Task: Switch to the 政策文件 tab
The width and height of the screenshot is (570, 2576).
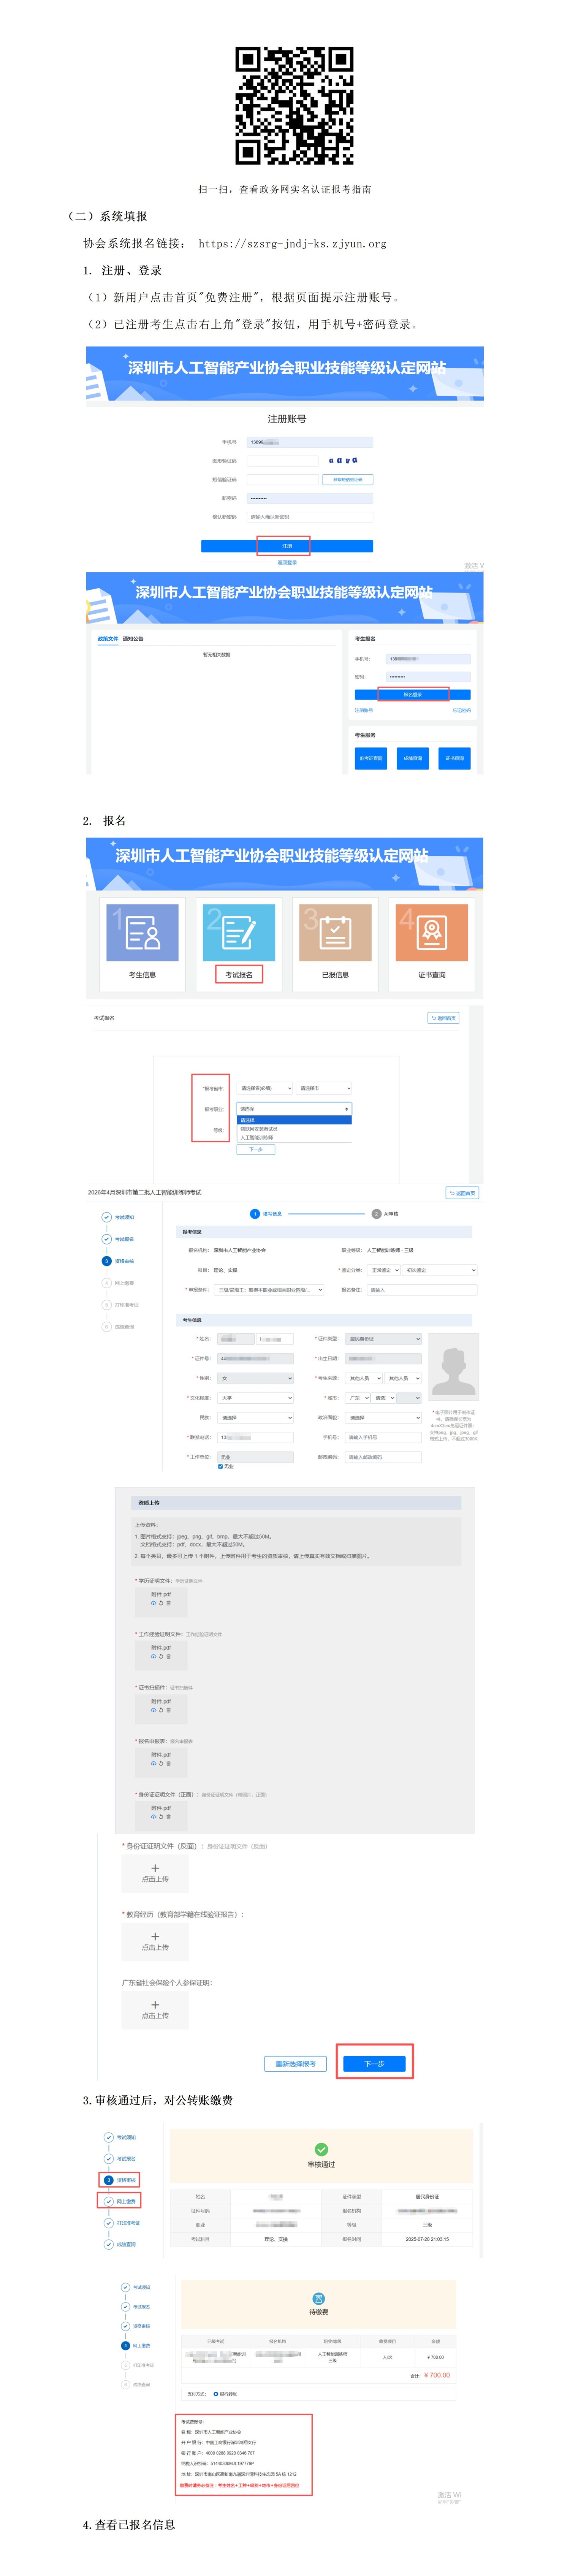Action: coord(107,639)
